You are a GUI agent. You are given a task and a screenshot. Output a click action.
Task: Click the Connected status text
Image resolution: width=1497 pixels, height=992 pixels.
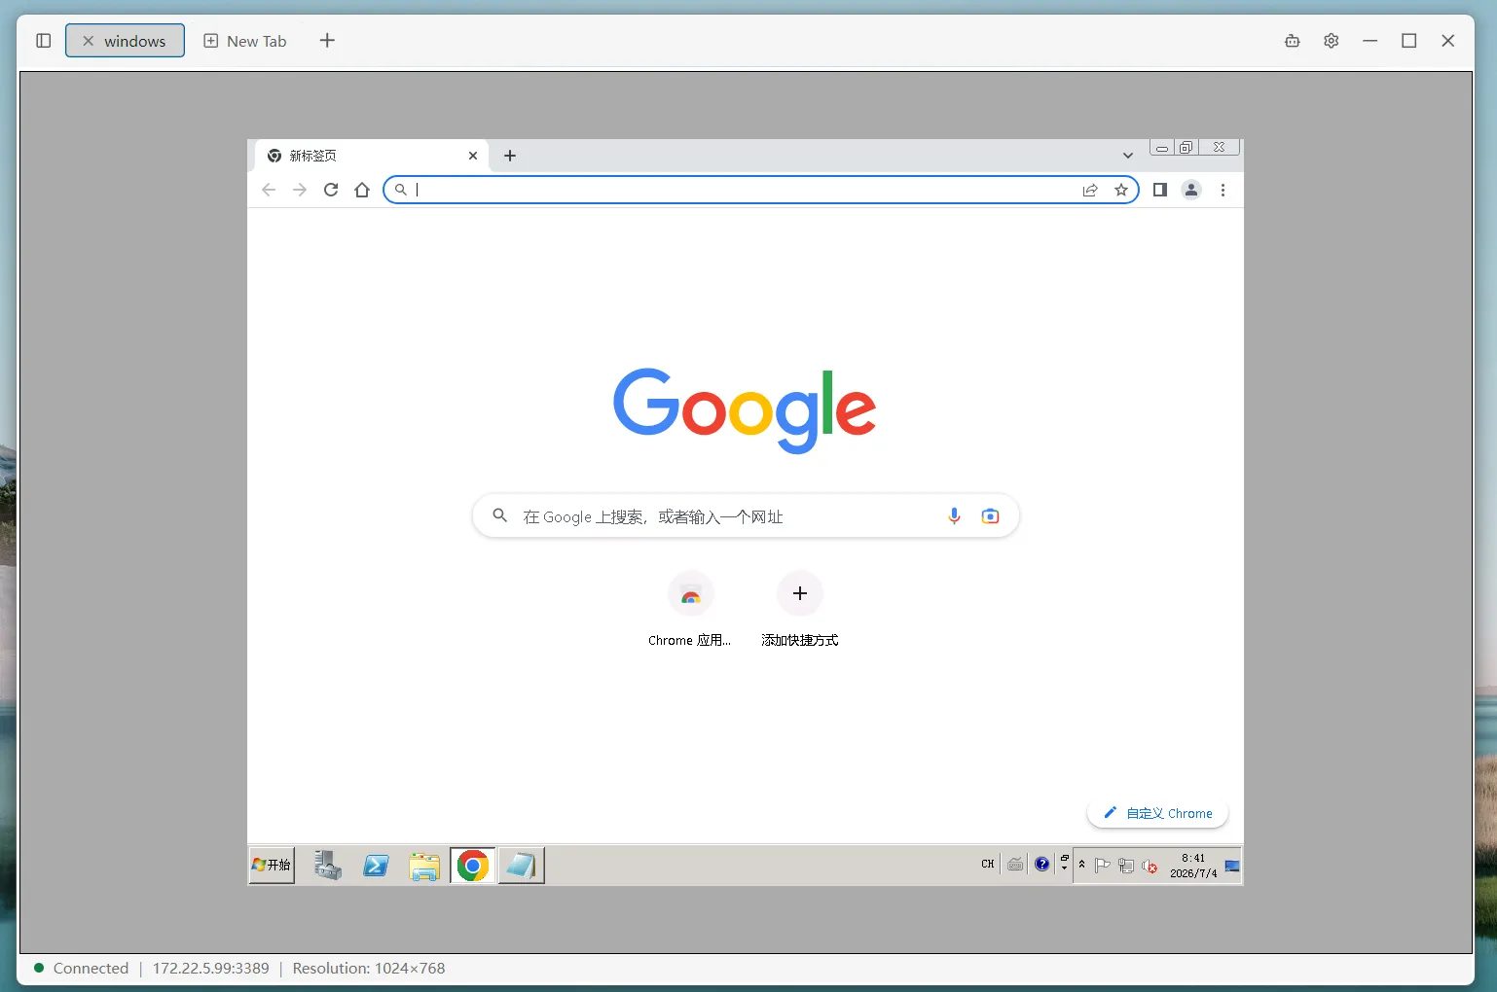(x=91, y=968)
